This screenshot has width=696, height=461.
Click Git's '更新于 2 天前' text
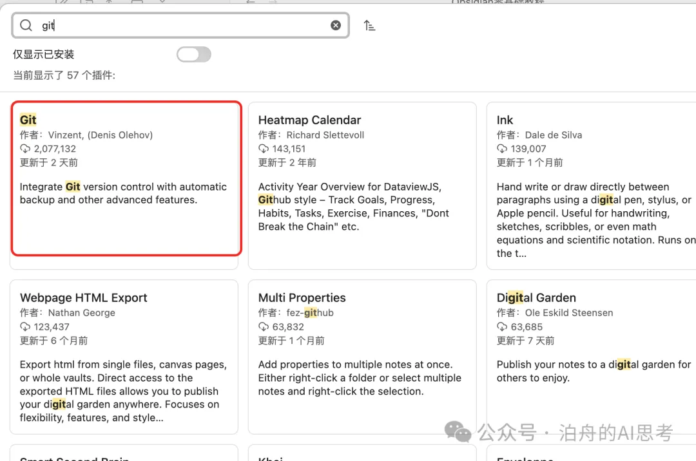pyautogui.click(x=49, y=163)
